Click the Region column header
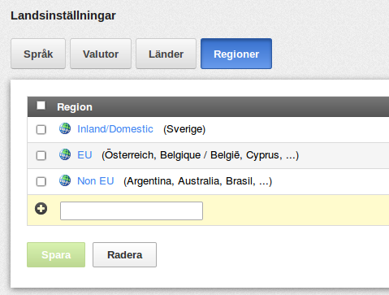This screenshot has height=295, width=389. coord(75,107)
